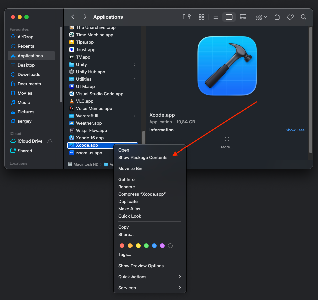
Task: Select Xcode 16.app
Action: point(102,138)
